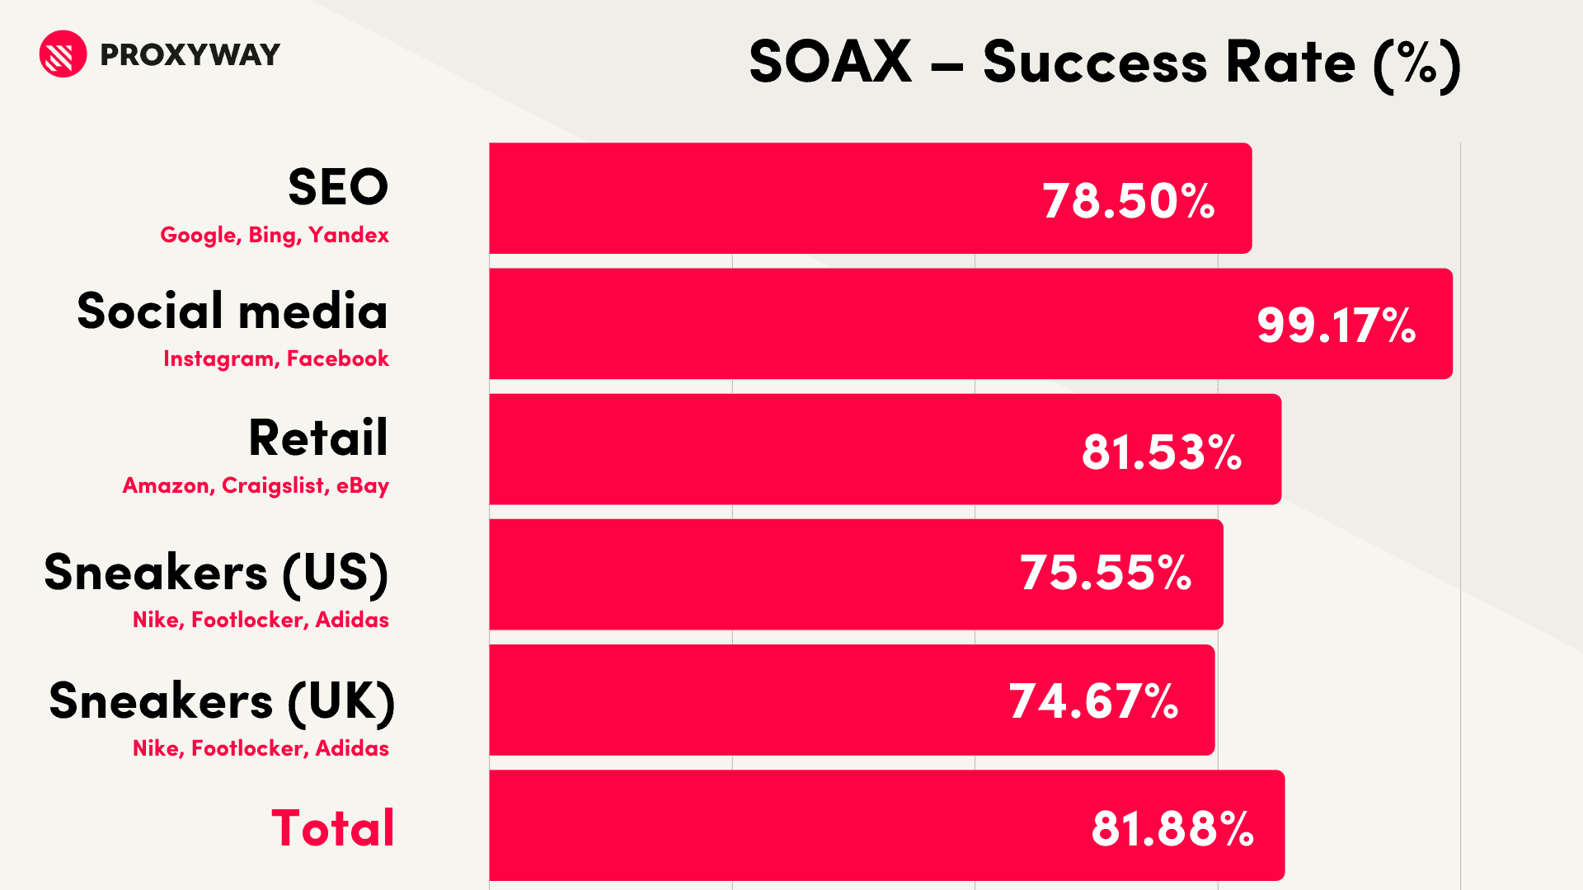Click Nike, Footlocker, Adidas under Sneakers (UK)
This screenshot has width=1583, height=890.
coord(261,748)
